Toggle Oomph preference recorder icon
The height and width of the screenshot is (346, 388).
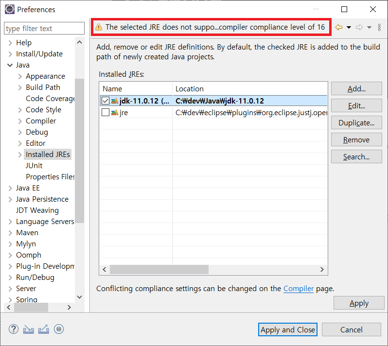pyautogui.click(x=59, y=329)
